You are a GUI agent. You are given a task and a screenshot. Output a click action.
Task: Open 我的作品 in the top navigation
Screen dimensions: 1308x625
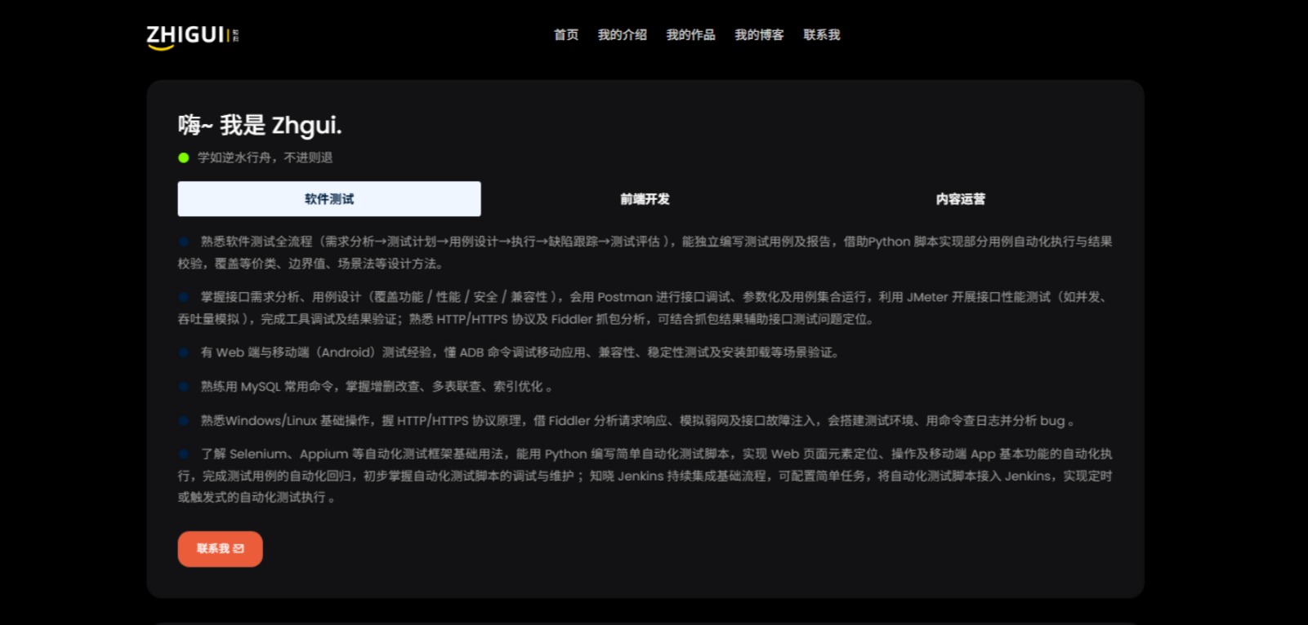click(x=690, y=34)
